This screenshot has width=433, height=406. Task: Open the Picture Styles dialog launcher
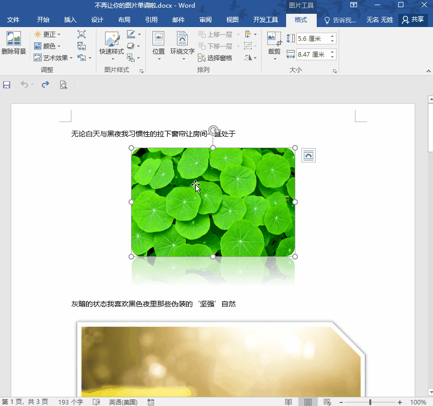[141, 71]
